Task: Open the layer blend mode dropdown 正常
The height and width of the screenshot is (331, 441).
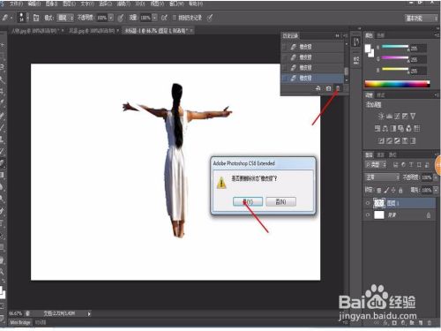Action: [382, 177]
